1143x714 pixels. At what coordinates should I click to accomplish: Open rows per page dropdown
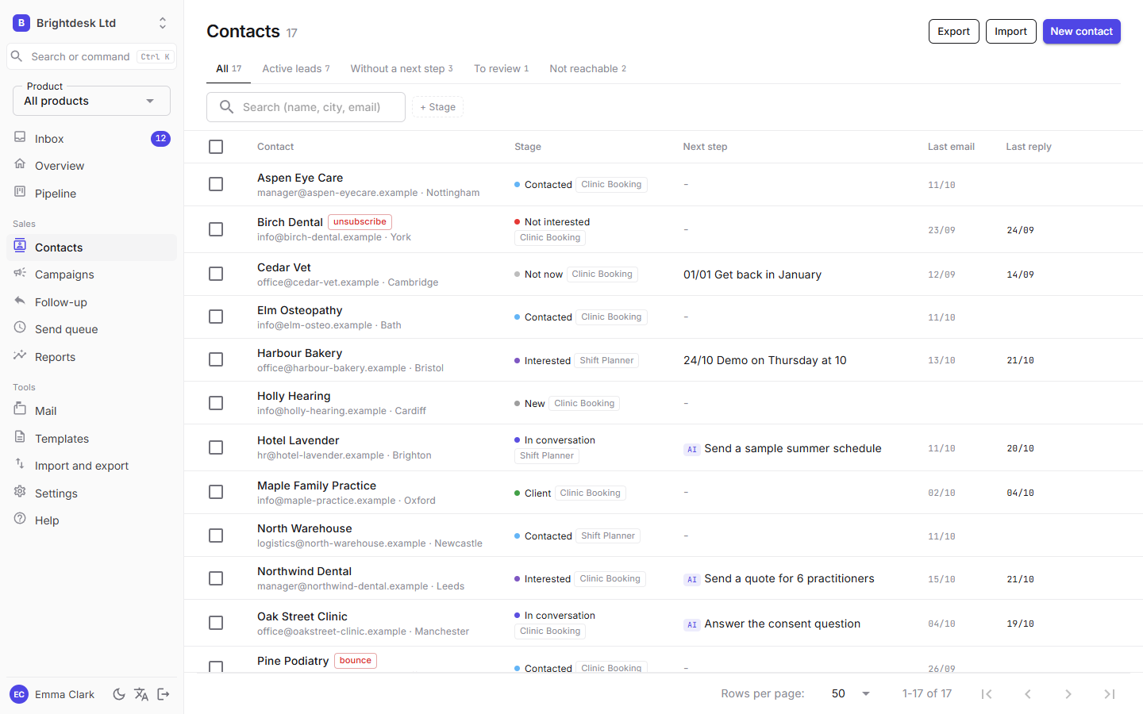[851, 693]
